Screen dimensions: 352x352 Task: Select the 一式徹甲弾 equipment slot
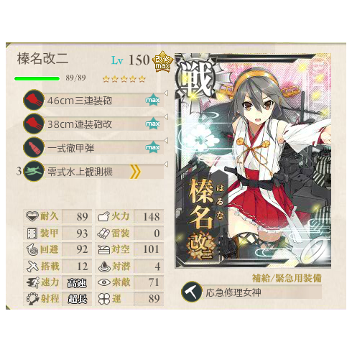[x=93, y=147]
